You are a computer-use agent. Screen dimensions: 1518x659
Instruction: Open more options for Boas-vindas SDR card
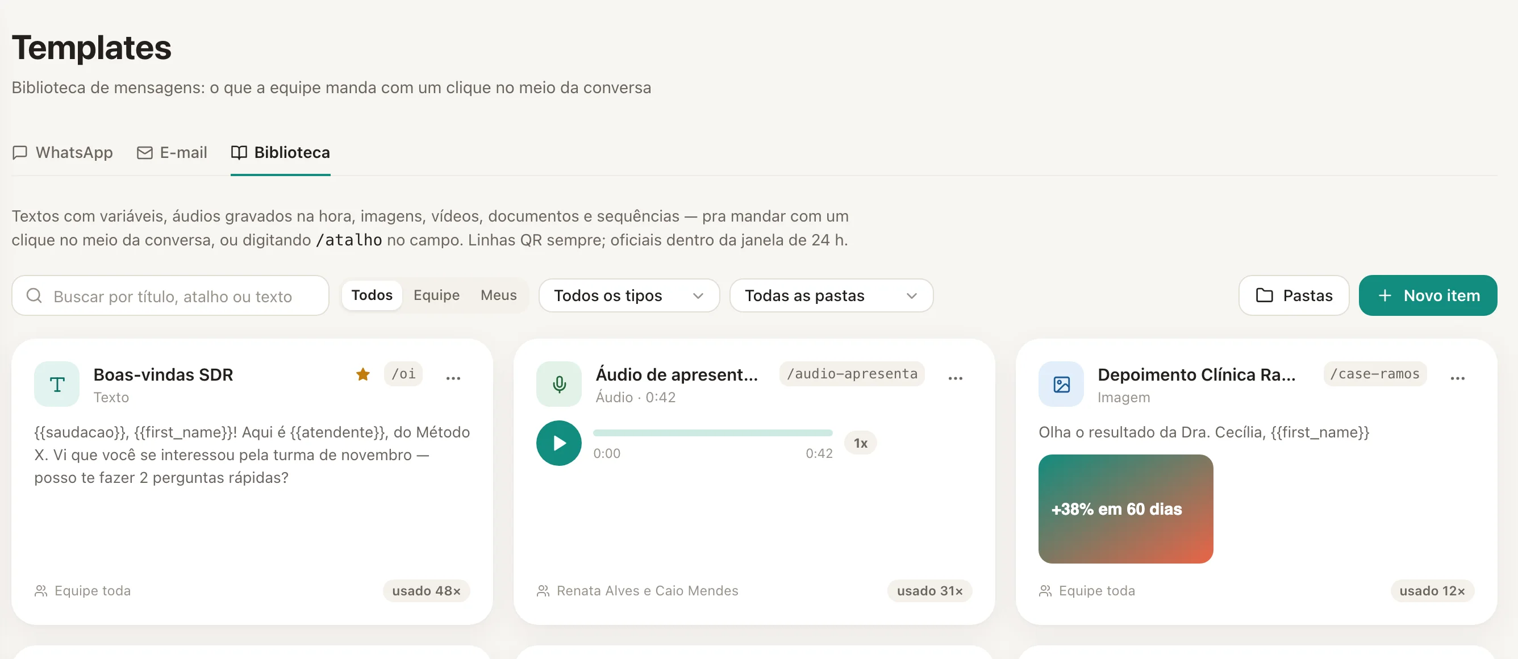pyautogui.click(x=453, y=378)
